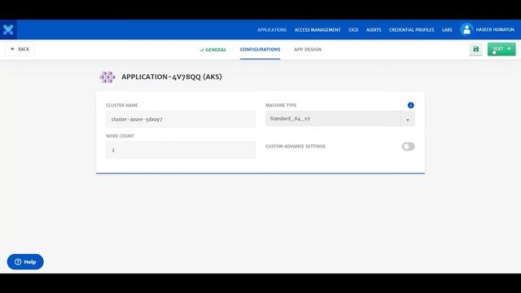This screenshot has width=521, height=293.
Task: Click the user avatar icon
Action: 466,29
